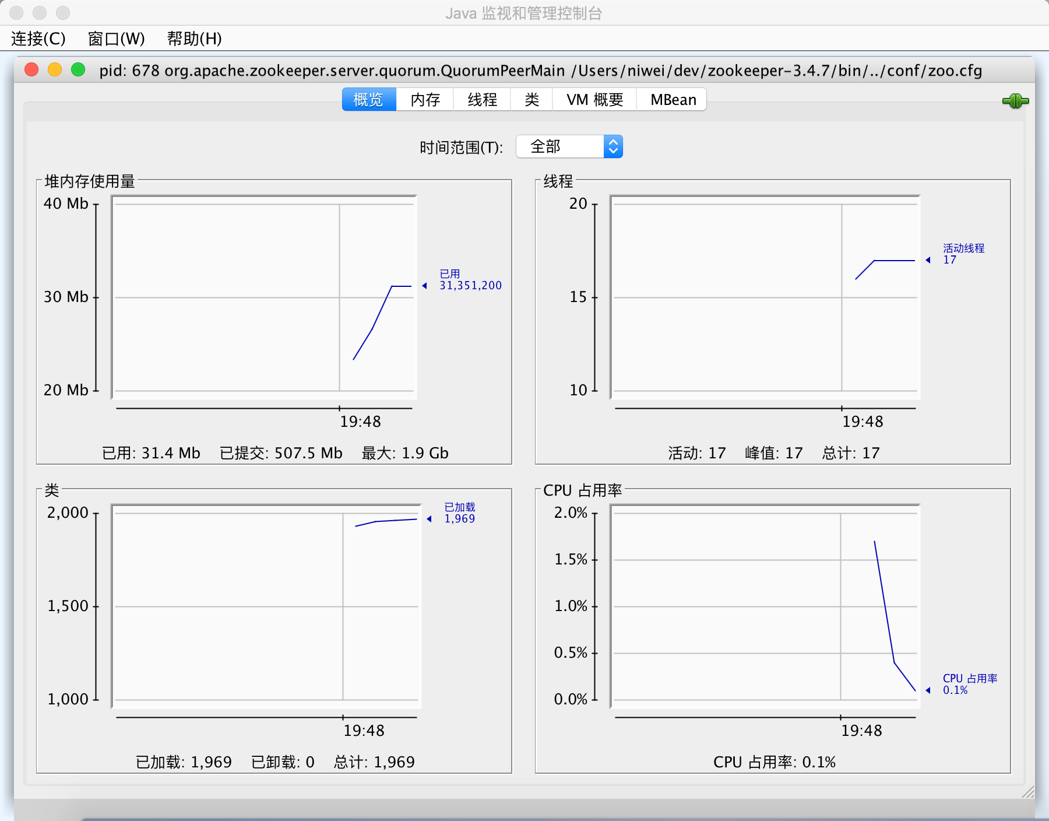The width and height of the screenshot is (1049, 821).
Task: Click the 已用 31,351,200 value label
Action: (x=470, y=280)
